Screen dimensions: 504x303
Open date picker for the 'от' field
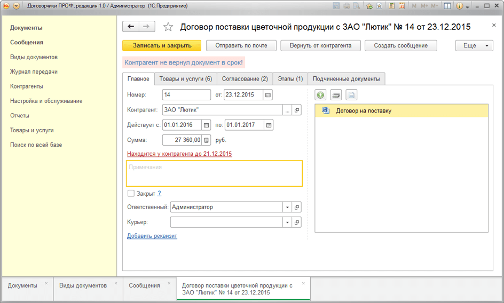tap(268, 95)
